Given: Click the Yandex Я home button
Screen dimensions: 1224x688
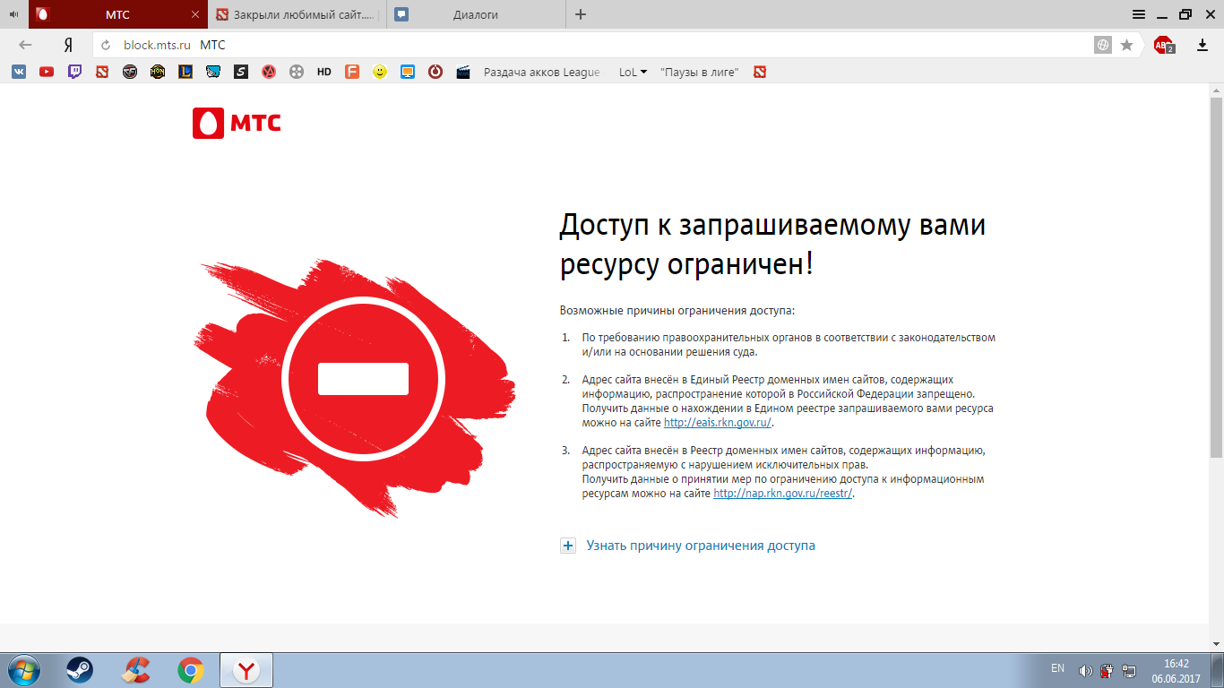Looking at the screenshot, I should tap(67, 45).
